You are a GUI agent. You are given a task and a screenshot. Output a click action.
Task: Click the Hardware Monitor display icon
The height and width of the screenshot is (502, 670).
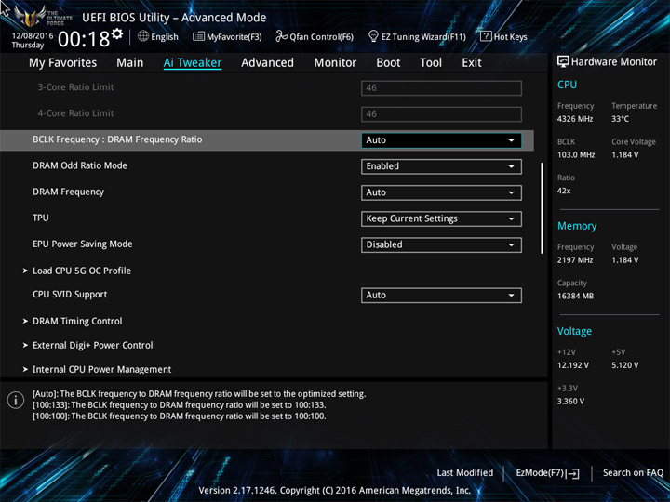(x=563, y=61)
